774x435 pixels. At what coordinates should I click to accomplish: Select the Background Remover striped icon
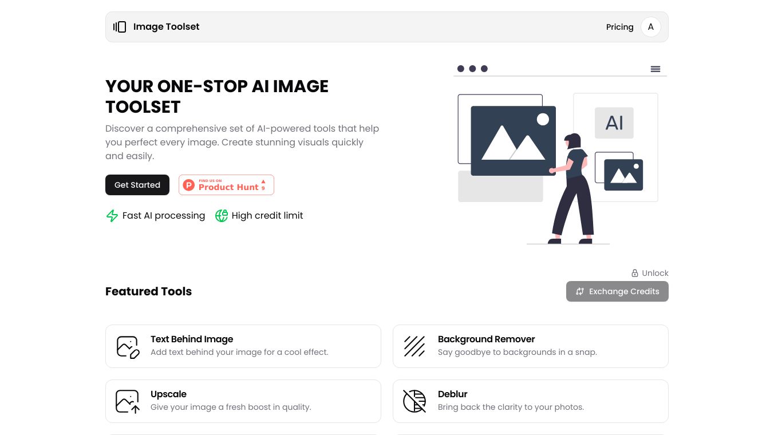coord(414,346)
